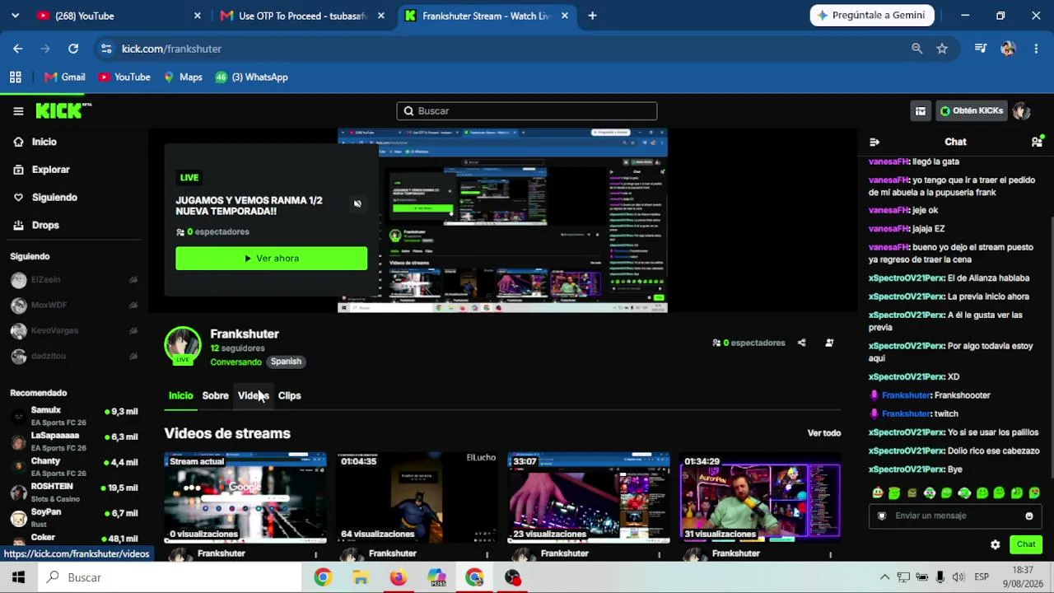Switch to the Inicio channel tab
Image resolution: width=1054 pixels, height=593 pixels.
coord(180,395)
